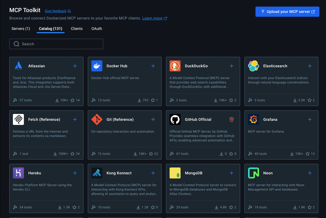
Task: Switch to the Servers tab
Action: 21,29
